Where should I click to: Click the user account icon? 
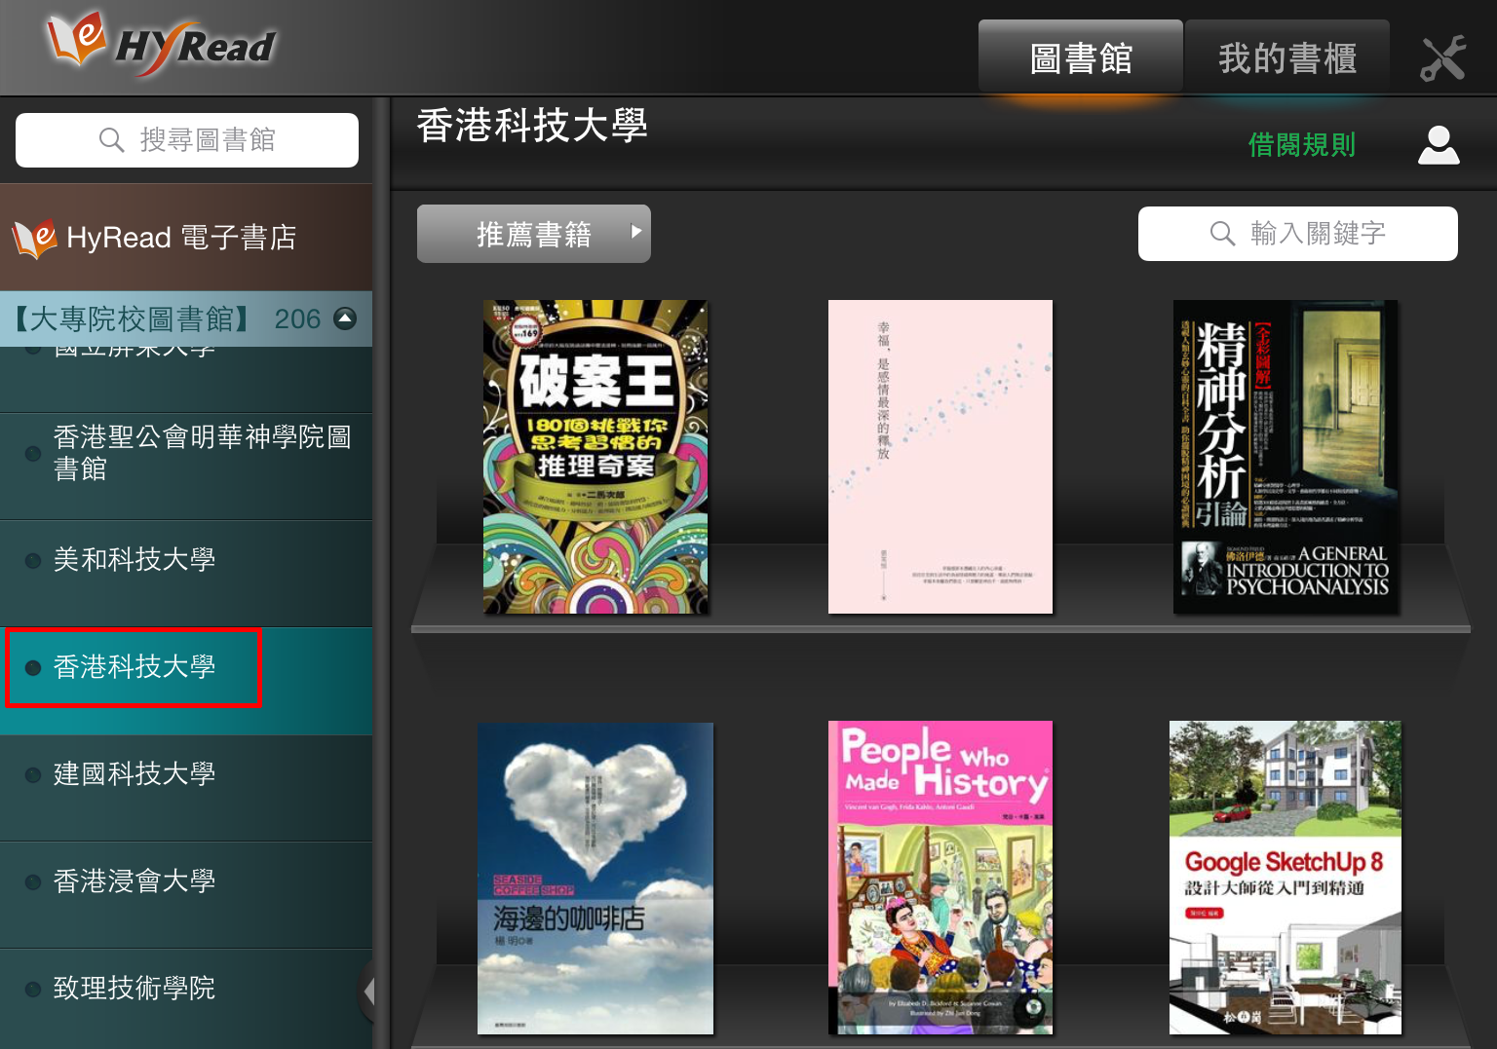click(x=1439, y=144)
